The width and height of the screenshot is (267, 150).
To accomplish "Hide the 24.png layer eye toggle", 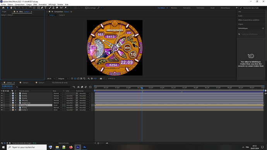I will [2, 94].
